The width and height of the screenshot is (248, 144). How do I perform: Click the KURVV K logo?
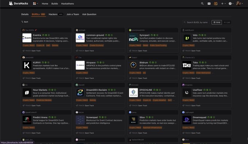(27, 65)
